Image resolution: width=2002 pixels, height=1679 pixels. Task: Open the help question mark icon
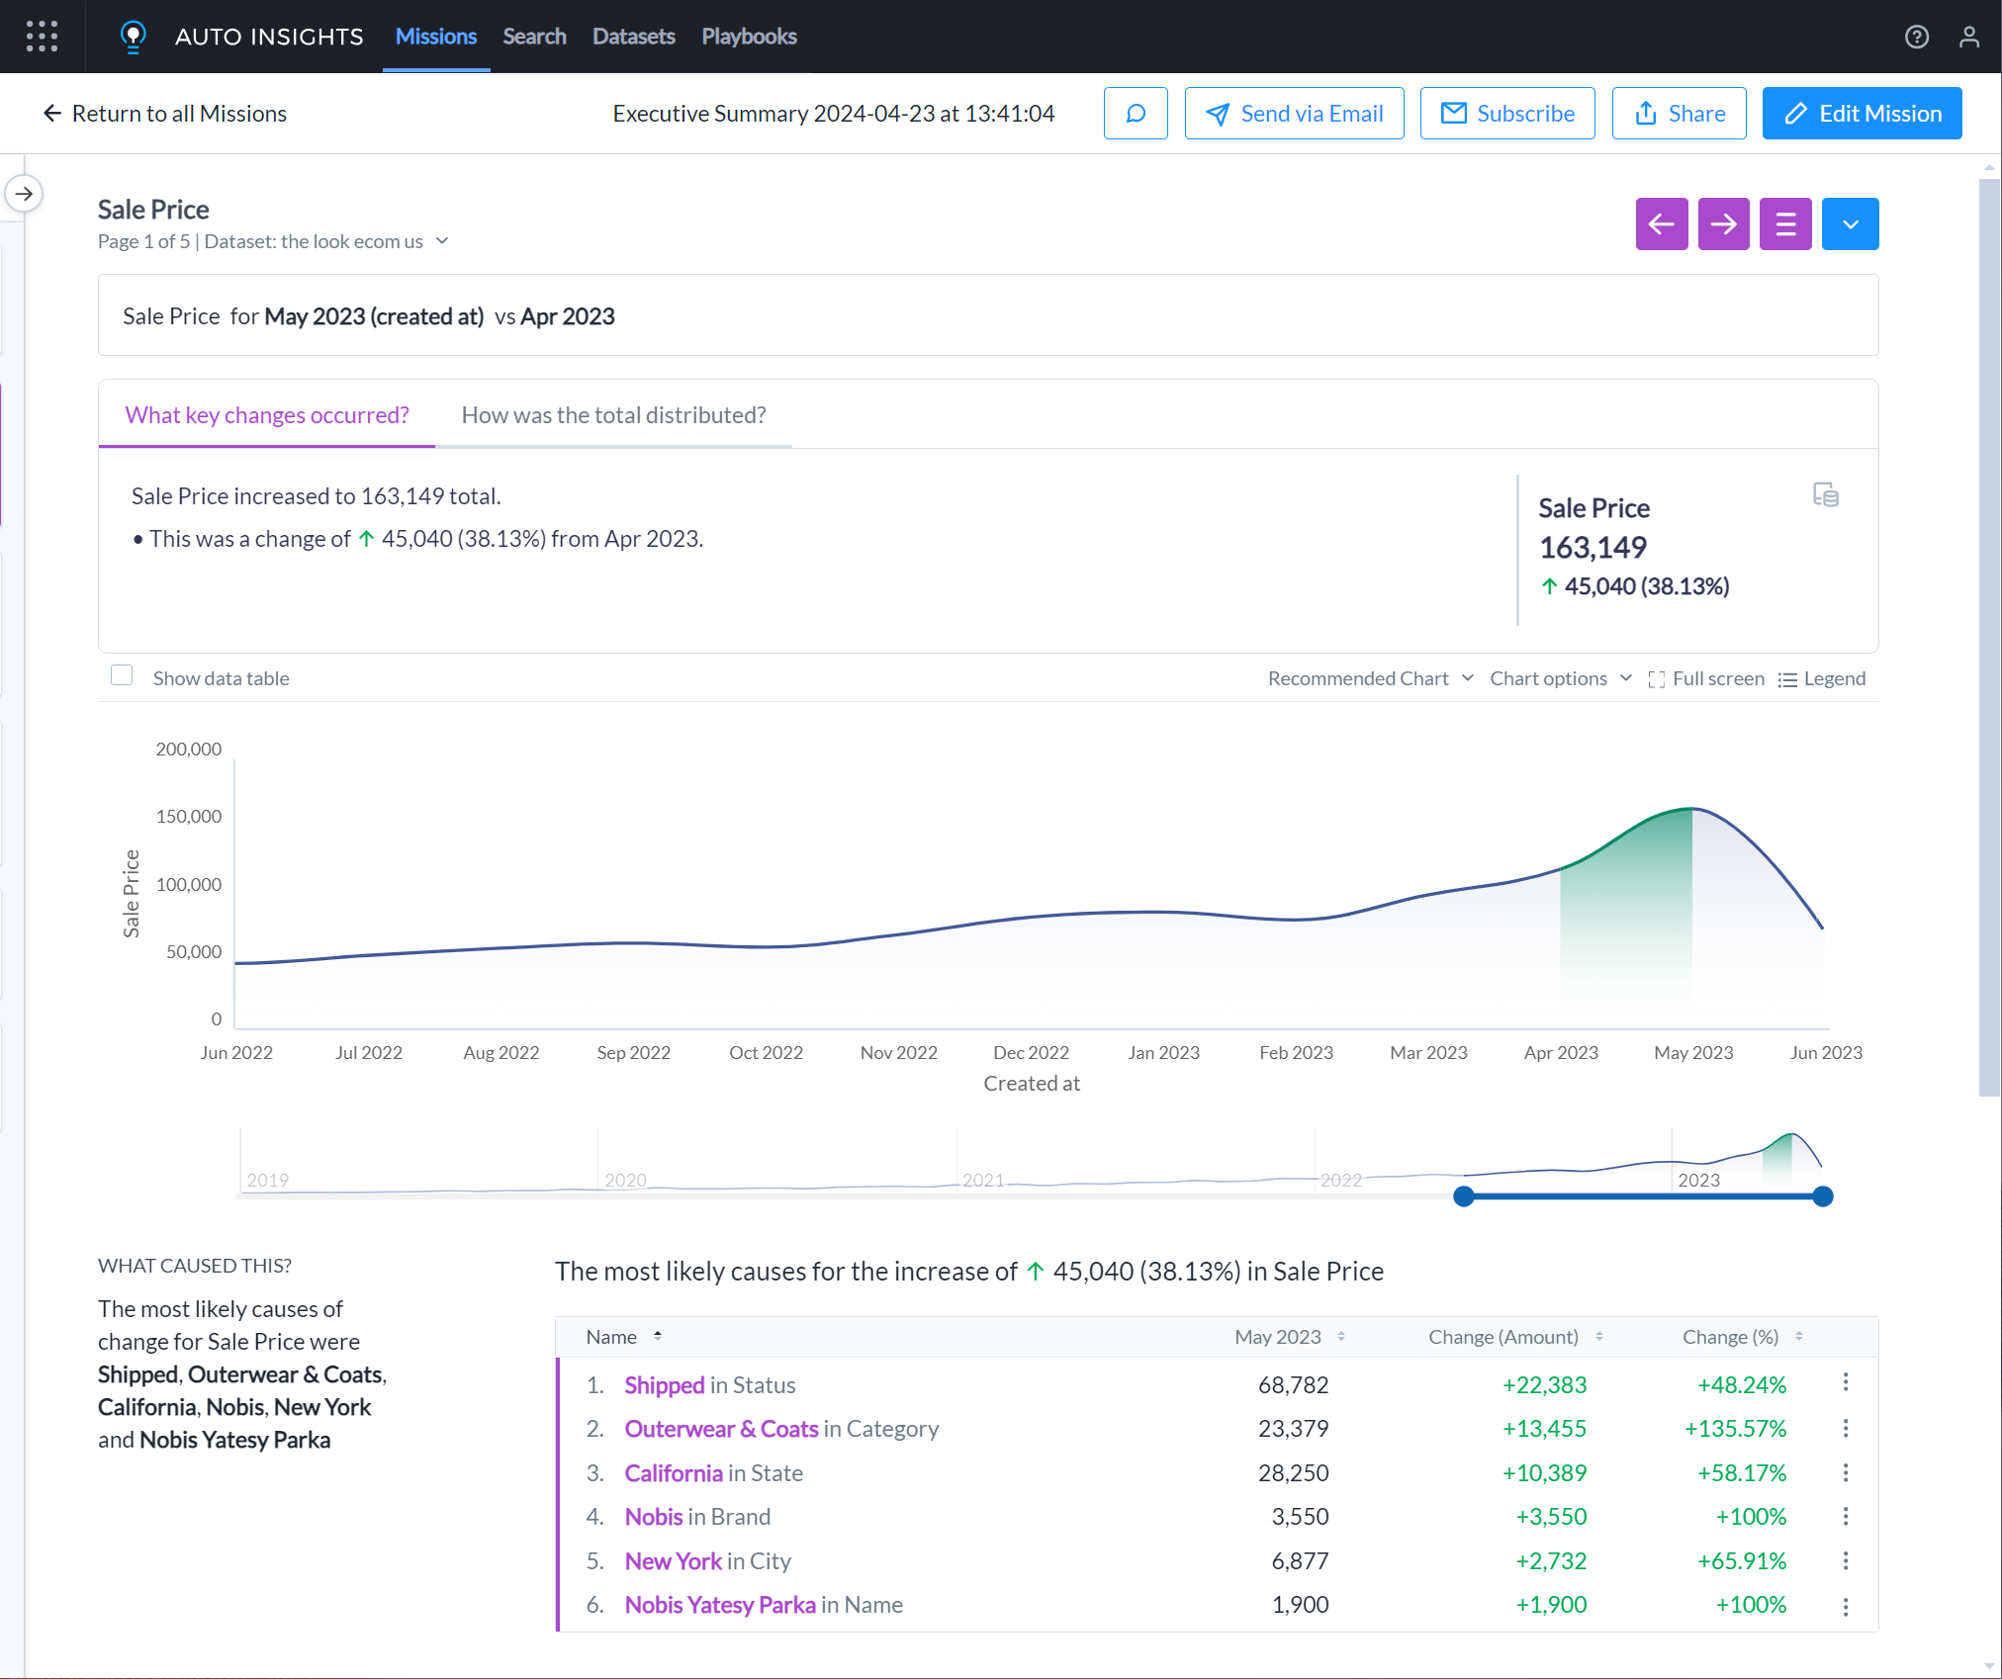[x=1917, y=37]
